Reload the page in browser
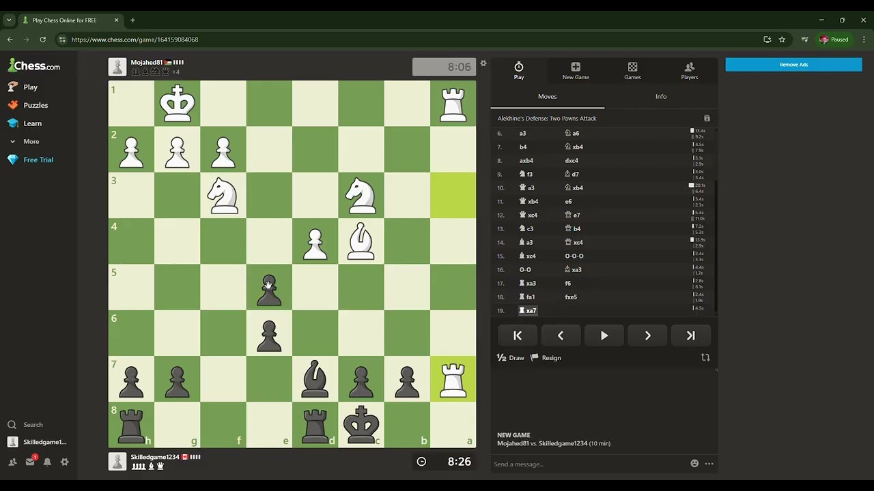 coord(42,40)
